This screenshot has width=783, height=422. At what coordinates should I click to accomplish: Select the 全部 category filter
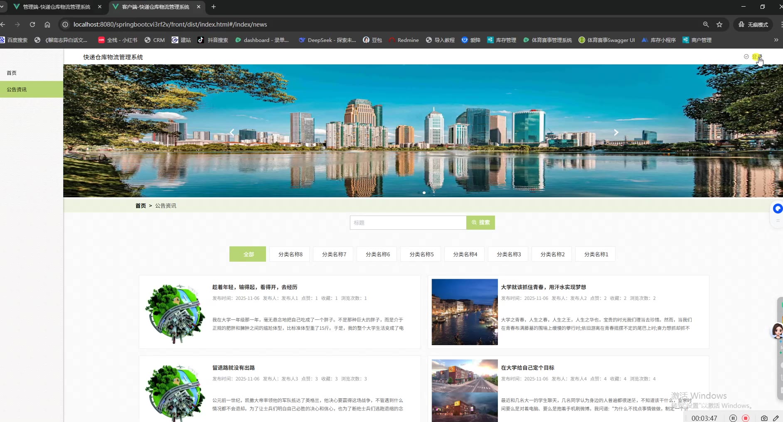(248, 254)
